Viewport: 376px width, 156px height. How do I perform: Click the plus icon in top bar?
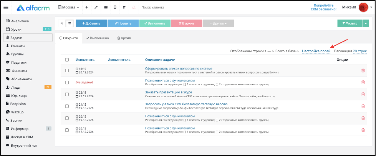coord(87,7)
